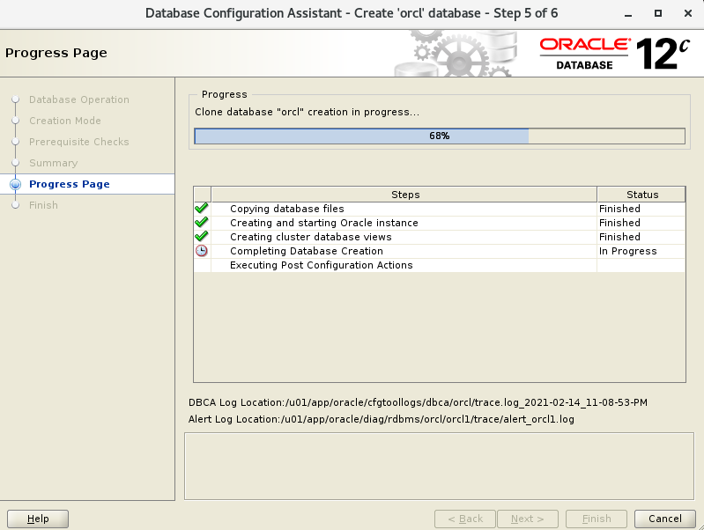704x530 pixels.
Task: Open the Help button
Action: pos(38,519)
